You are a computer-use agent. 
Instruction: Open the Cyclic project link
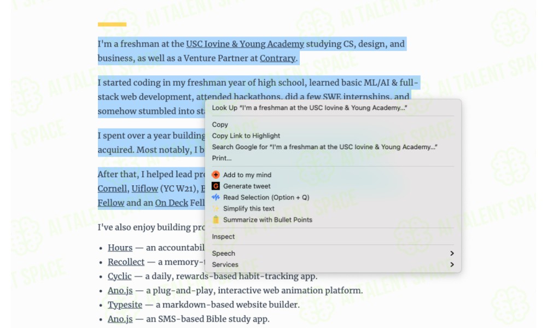(x=120, y=276)
